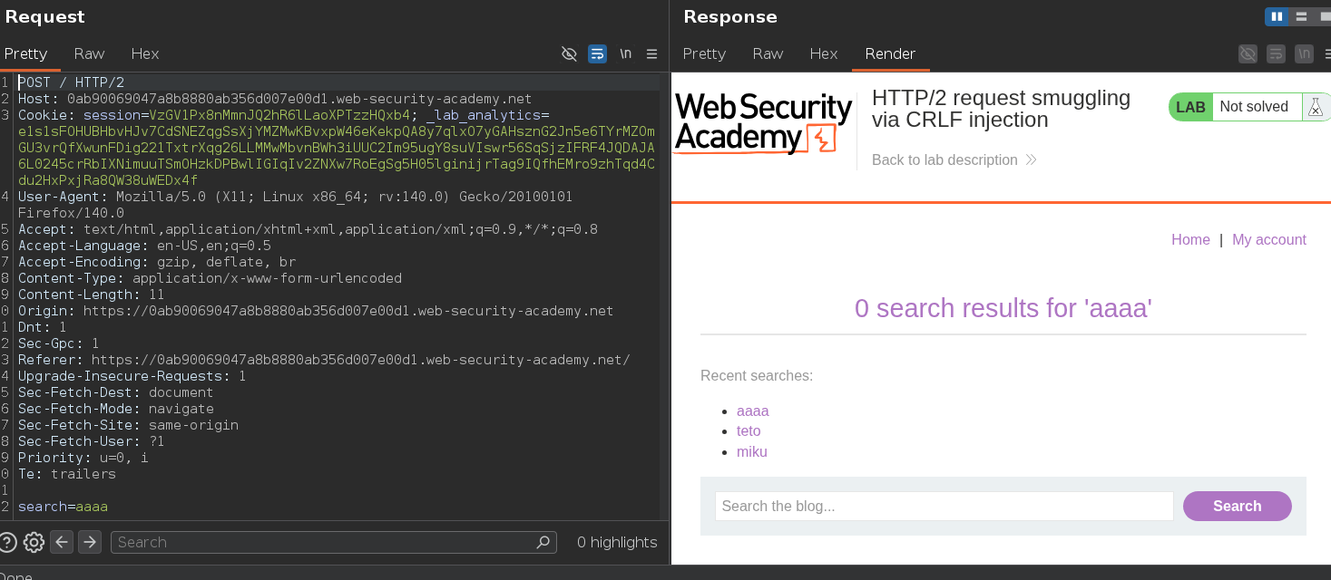The image size is (1331, 580).
Task: Click the '0 highlights' counter text
Action: click(x=617, y=542)
